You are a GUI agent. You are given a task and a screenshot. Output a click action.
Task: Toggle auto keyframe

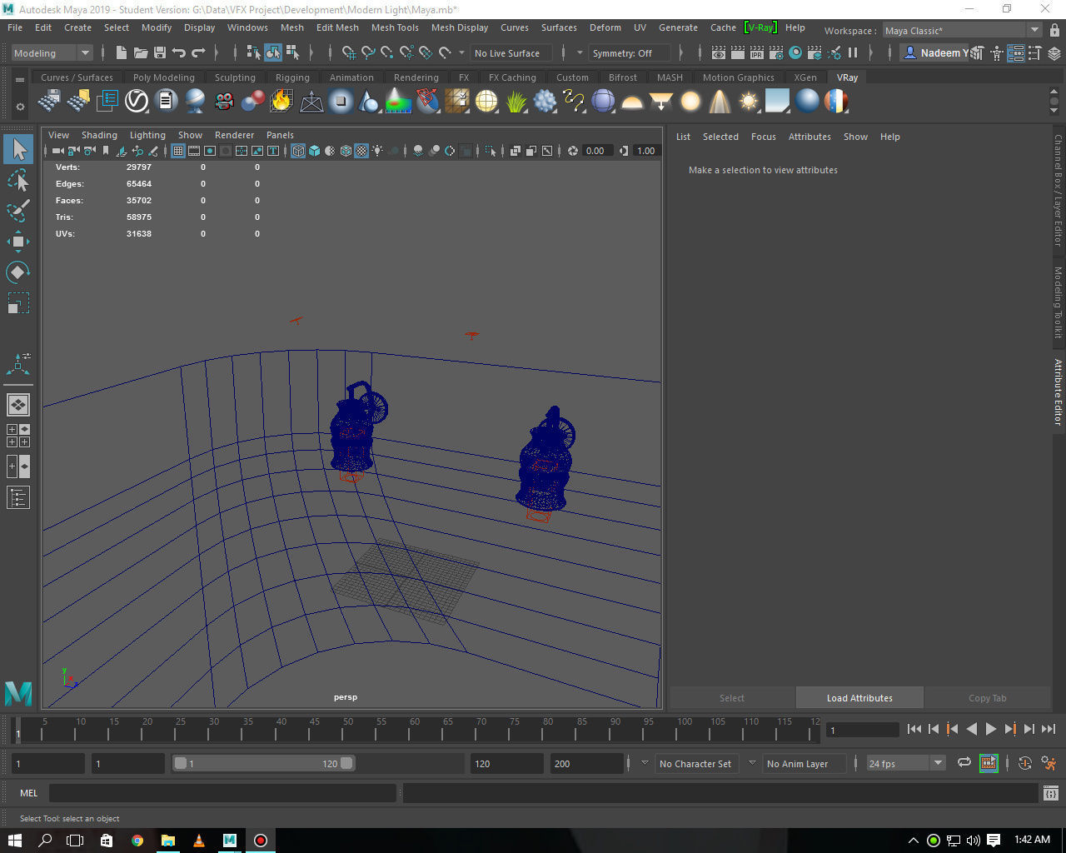tap(1025, 763)
